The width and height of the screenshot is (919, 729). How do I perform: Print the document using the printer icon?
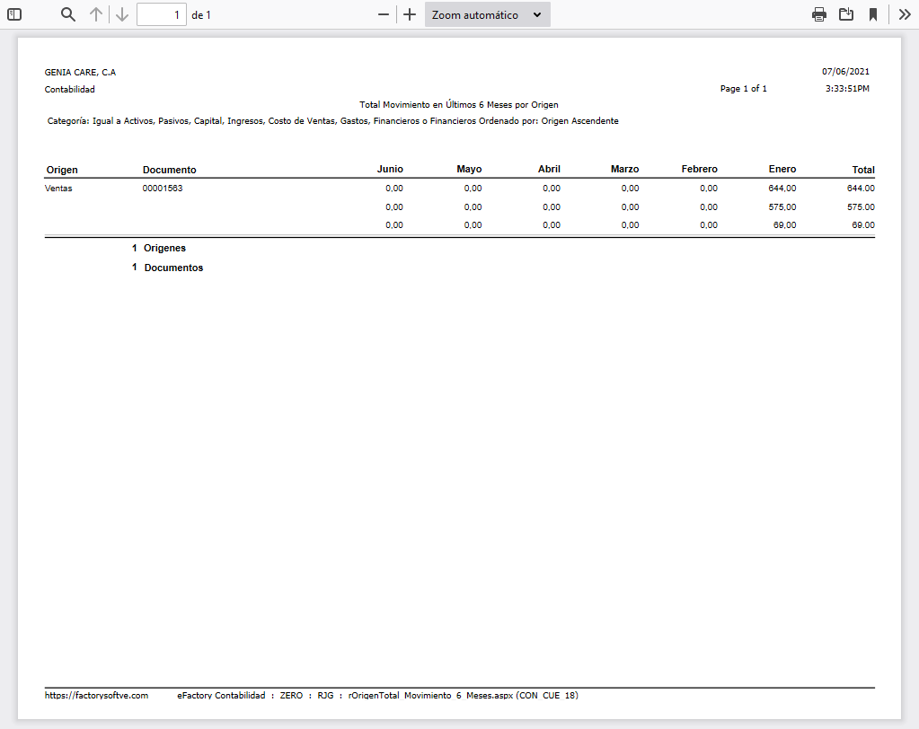click(819, 14)
